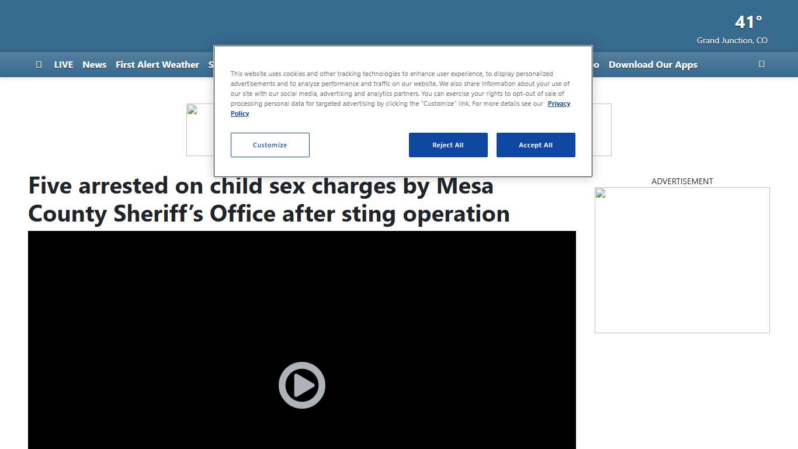The image size is (798, 449).
Task: Reject All cookies
Action: (x=448, y=144)
